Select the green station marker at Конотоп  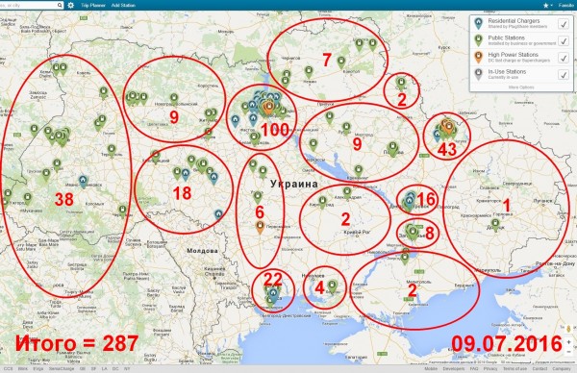(x=341, y=62)
